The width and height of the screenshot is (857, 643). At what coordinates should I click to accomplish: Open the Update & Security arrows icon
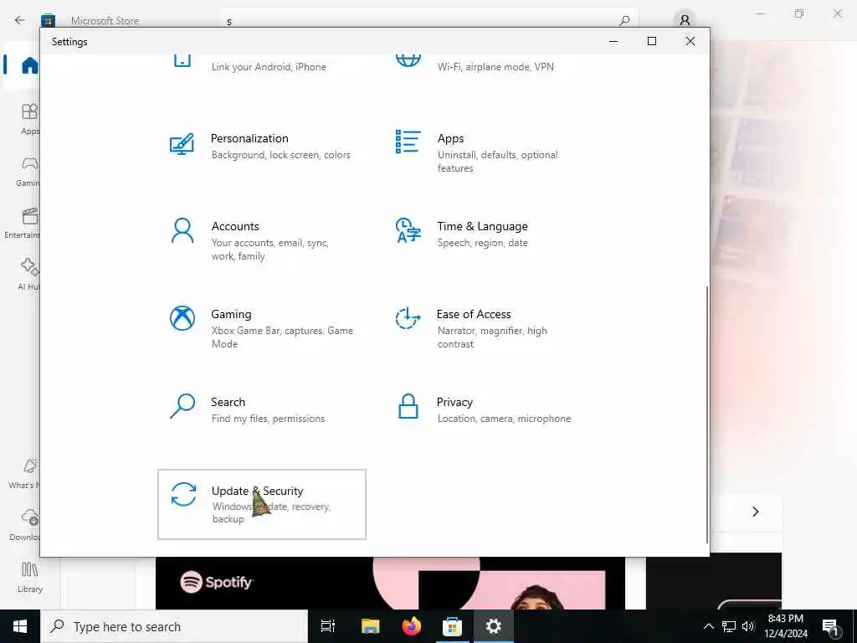pos(183,494)
